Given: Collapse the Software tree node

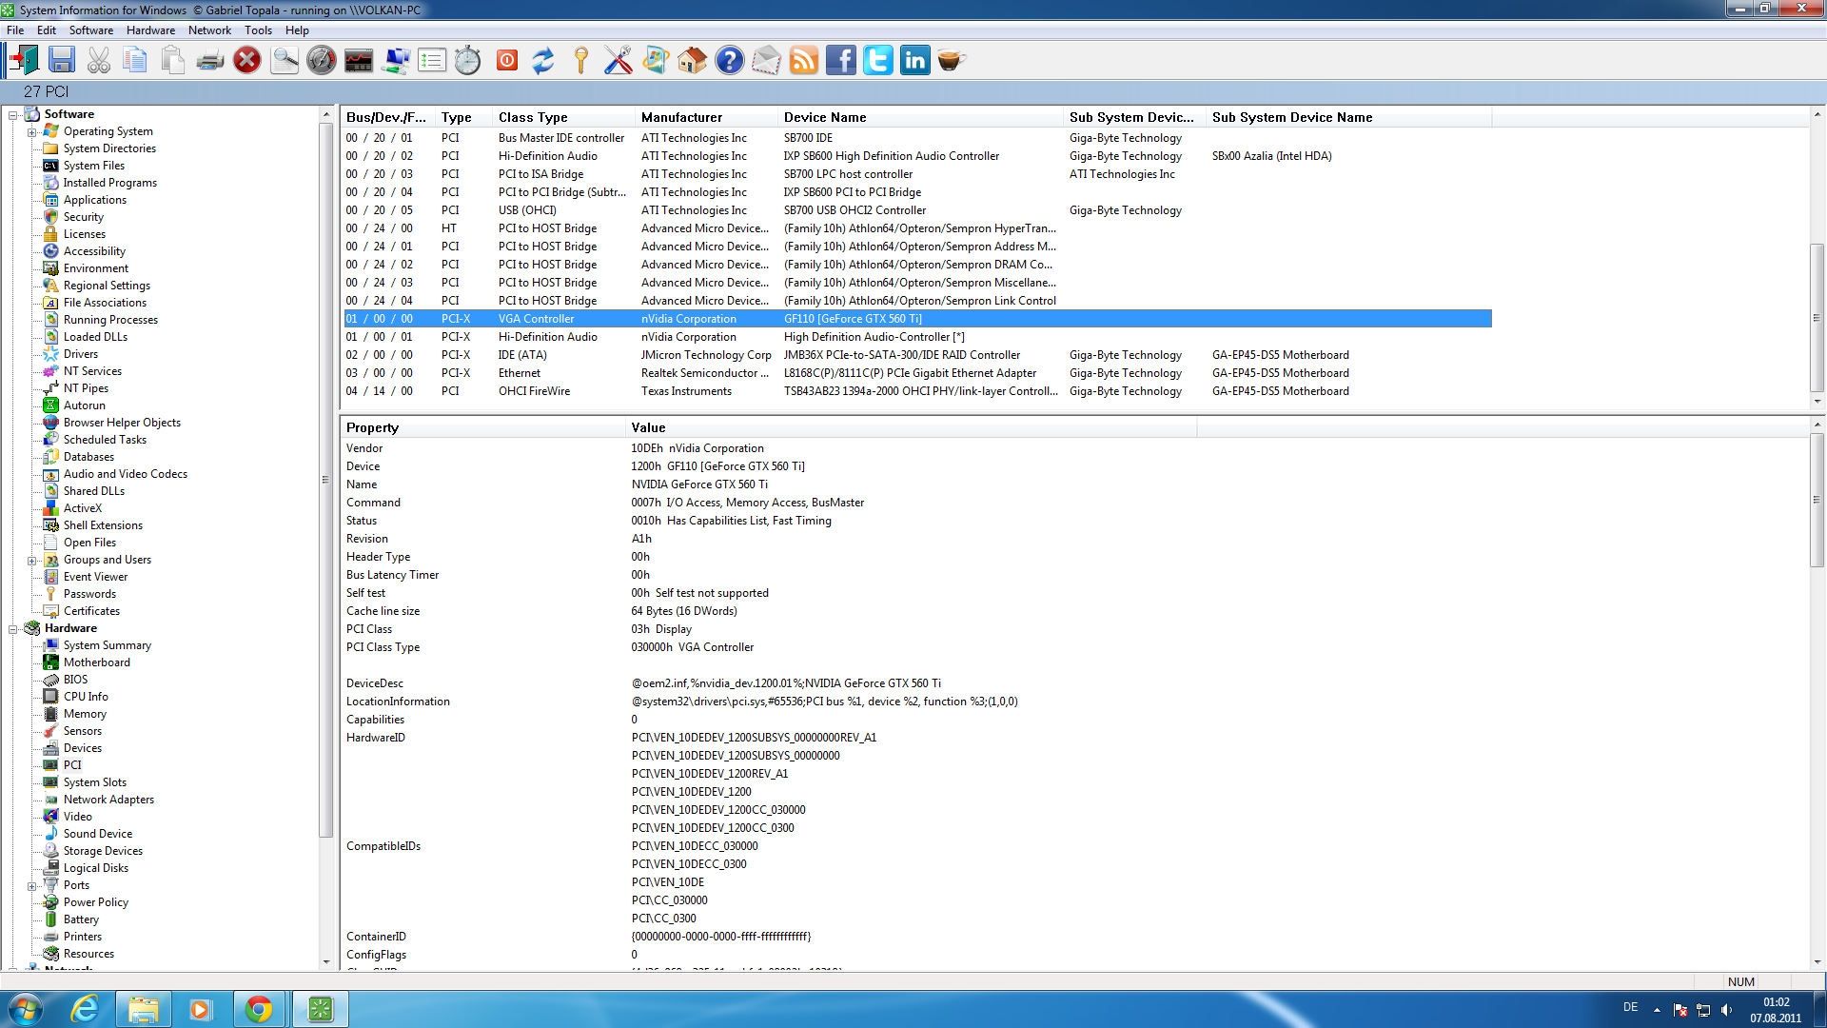Looking at the screenshot, I should [13, 115].
